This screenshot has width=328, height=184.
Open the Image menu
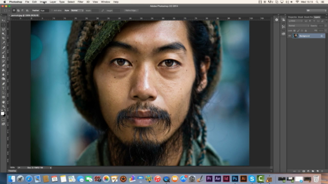pos(43,2)
